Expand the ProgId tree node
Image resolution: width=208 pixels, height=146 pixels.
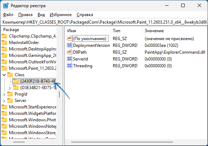(4, 94)
